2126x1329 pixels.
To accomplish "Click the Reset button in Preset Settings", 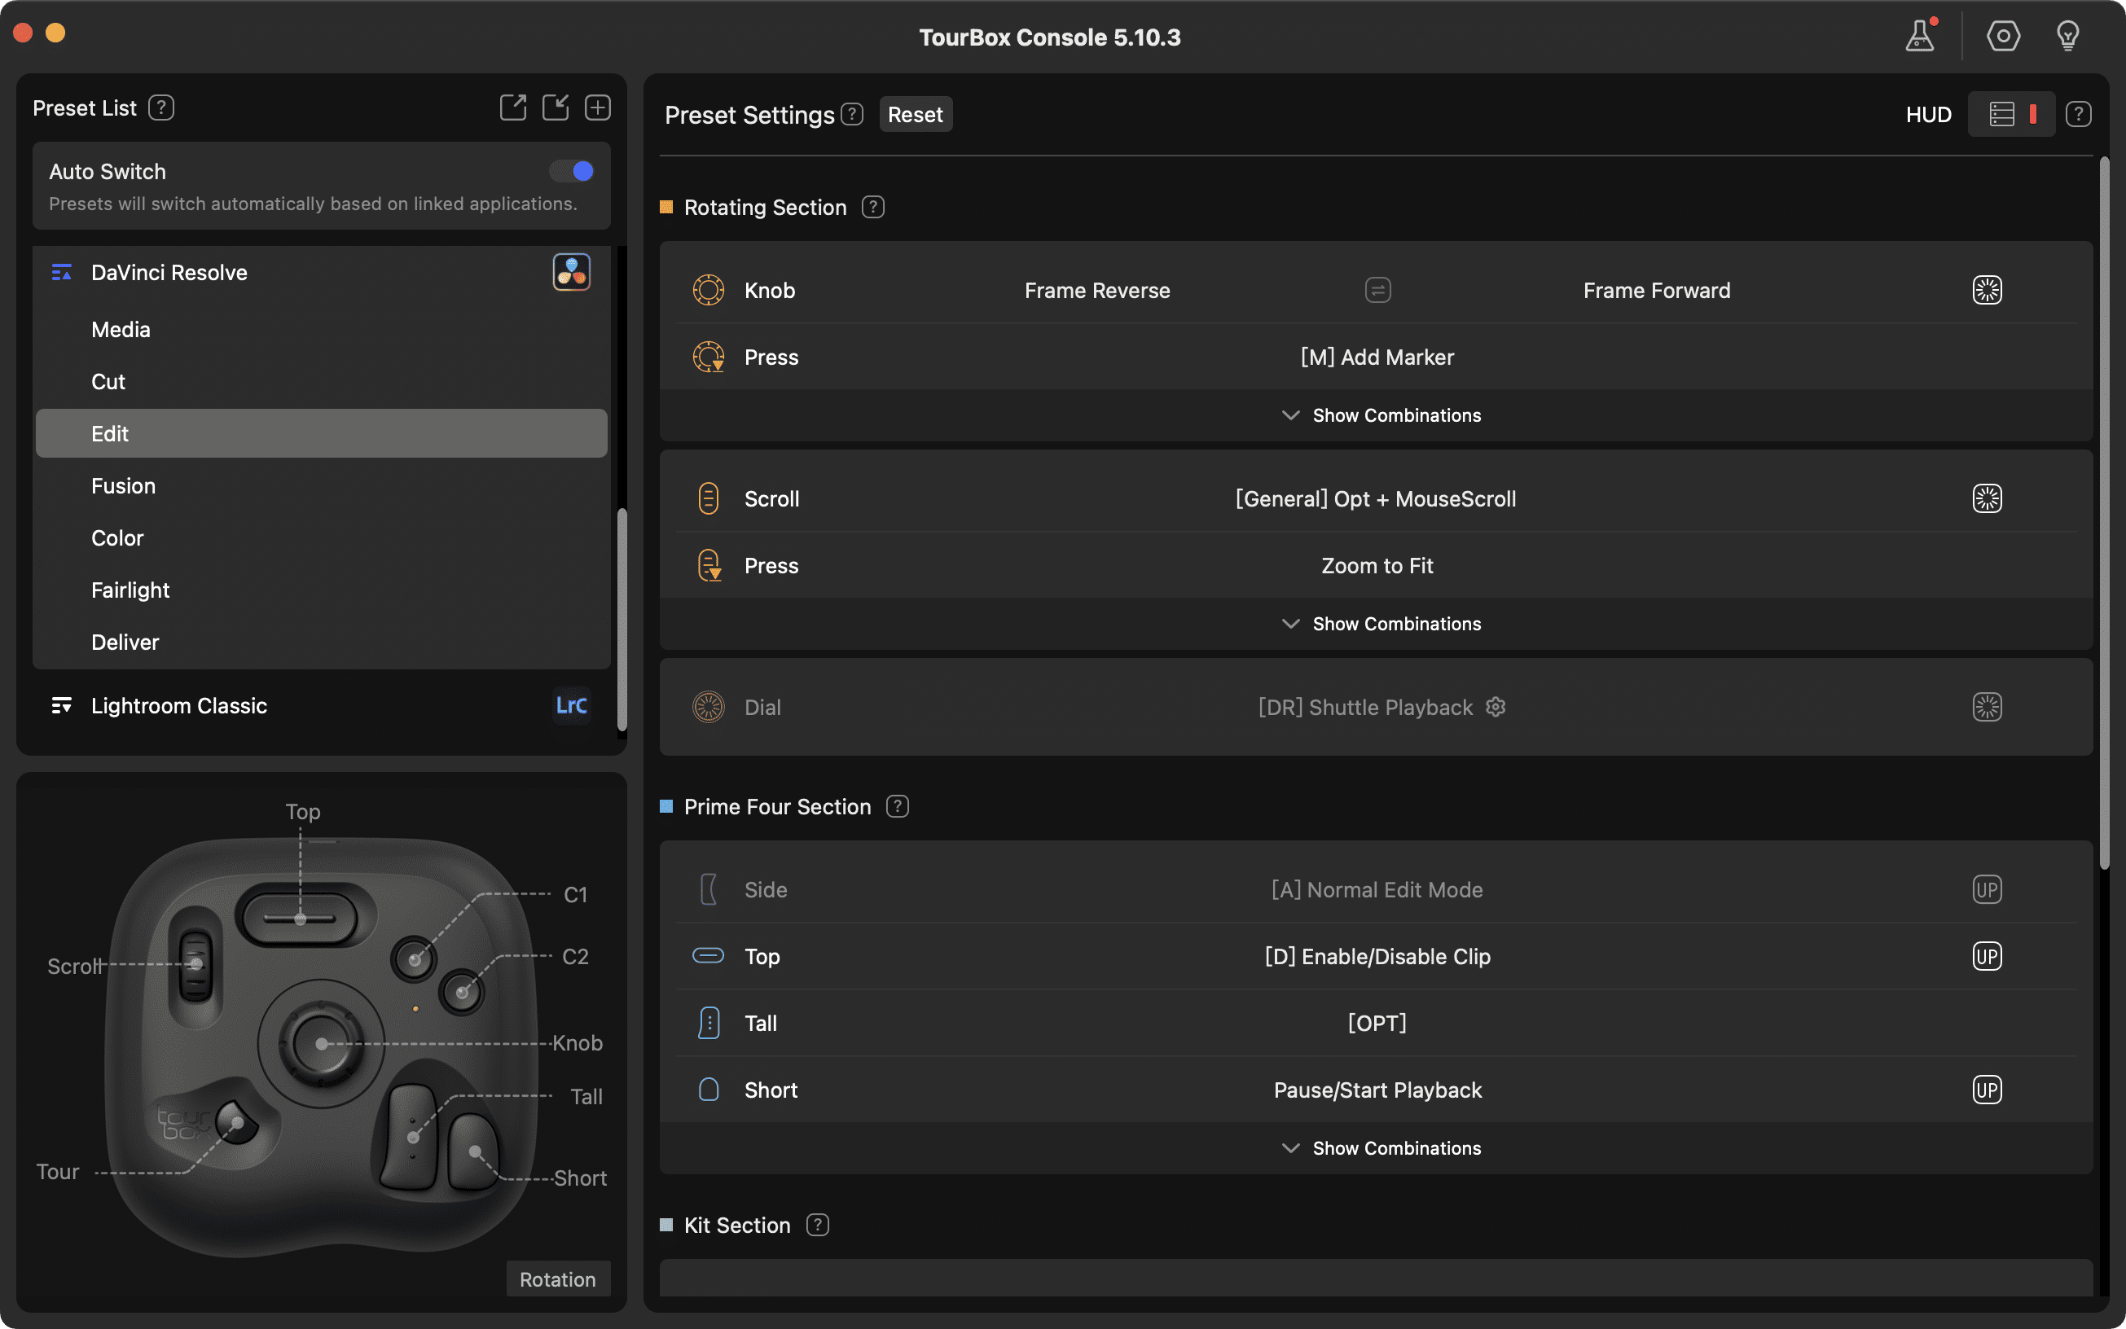I will tap(916, 113).
